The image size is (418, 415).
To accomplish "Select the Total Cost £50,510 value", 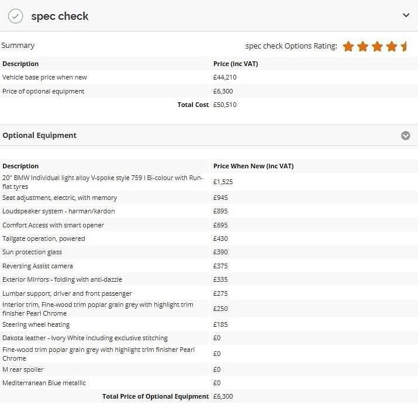I will [224, 105].
